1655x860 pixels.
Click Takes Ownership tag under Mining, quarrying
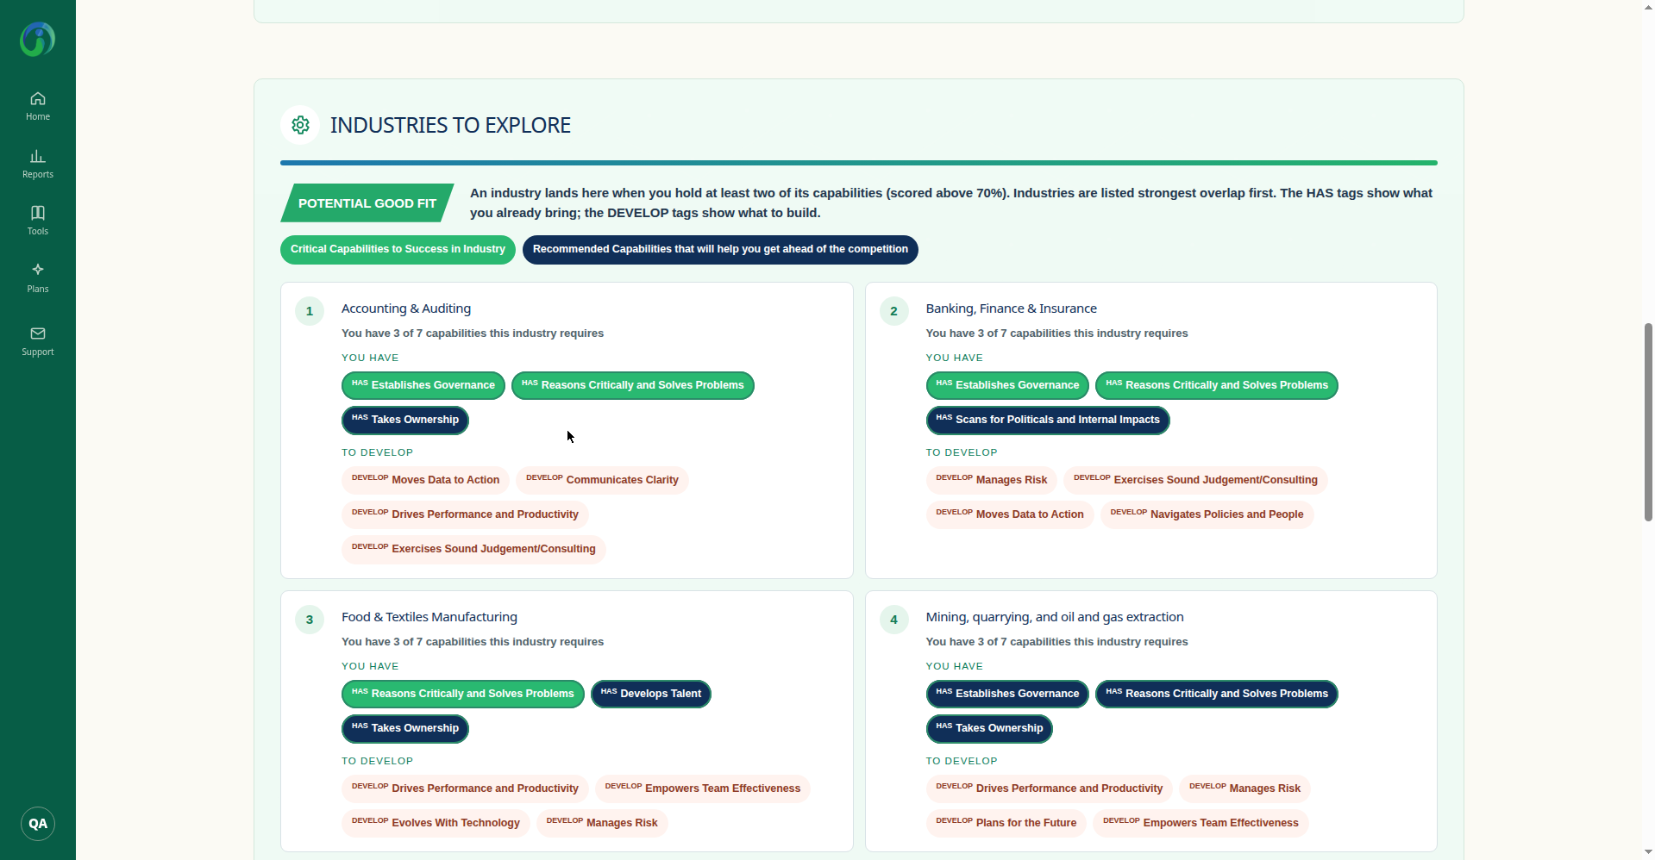point(989,728)
